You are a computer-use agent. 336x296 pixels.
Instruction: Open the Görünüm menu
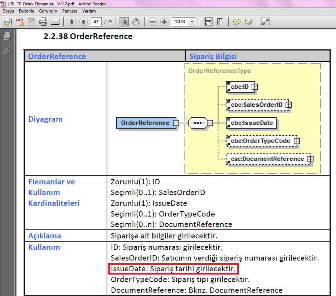(48, 11)
